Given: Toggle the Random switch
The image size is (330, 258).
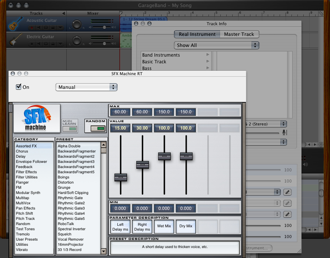Looking at the screenshot, I should click(x=96, y=128).
